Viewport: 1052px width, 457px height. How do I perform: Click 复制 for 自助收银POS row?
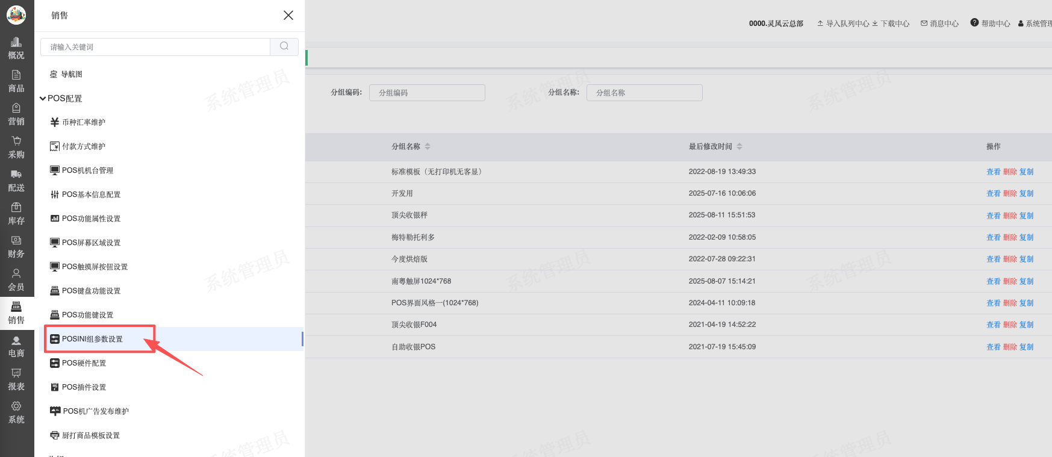pos(1027,347)
